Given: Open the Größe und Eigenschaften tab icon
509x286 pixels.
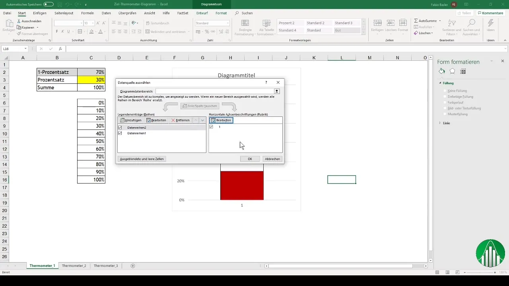Looking at the screenshot, I should (463, 71).
